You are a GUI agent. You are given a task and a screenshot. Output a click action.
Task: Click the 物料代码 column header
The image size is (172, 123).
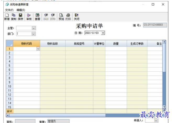click(x=26, y=44)
